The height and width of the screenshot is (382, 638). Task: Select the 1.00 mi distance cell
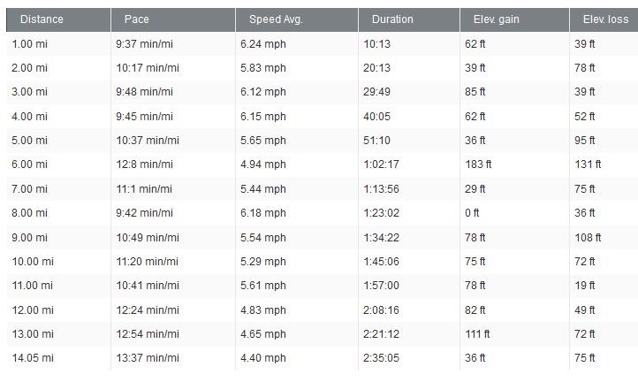(29, 43)
